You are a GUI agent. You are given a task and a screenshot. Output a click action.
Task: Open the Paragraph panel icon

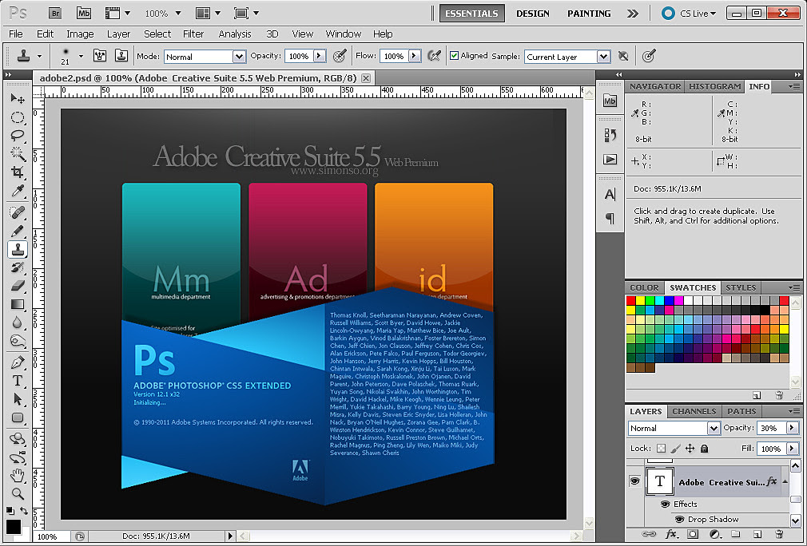tap(610, 218)
